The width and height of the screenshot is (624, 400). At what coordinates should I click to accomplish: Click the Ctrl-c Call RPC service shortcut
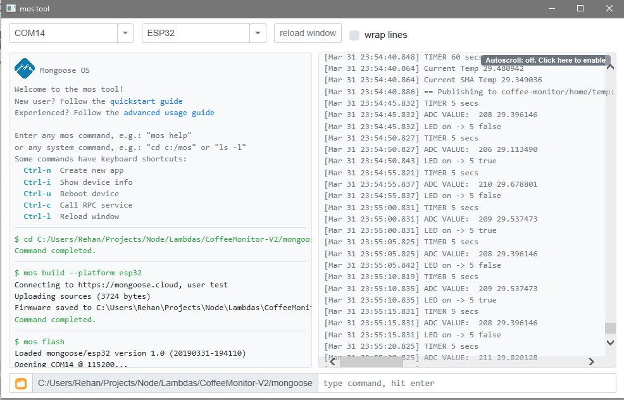tap(78, 205)
